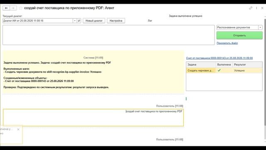Click the Система [11:09] message header
The height and width of the screenshot is (150, 266).
pos(93,57)
